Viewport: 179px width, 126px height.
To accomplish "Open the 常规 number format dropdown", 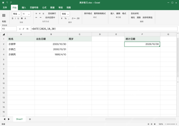I will tap(65, 14).
